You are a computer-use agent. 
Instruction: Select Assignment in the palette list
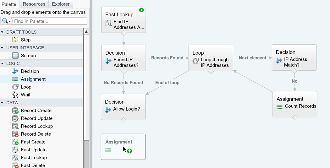coord(33,79)
